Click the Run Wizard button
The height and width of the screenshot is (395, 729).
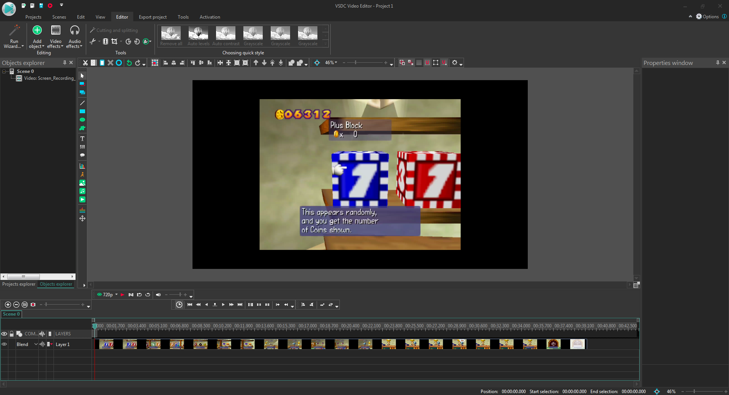[x=14, y=37]
